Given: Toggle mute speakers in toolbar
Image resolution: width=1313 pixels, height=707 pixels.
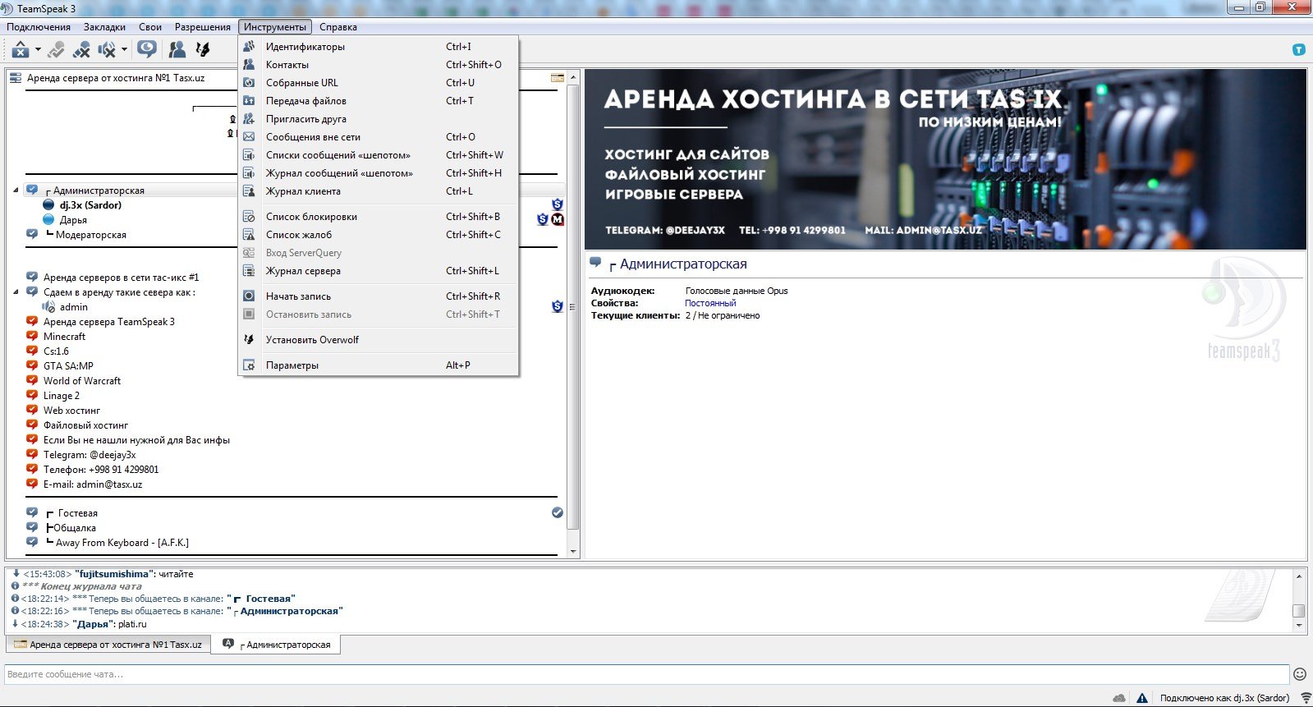Looking at the screenshot, I should coord(107,50).
